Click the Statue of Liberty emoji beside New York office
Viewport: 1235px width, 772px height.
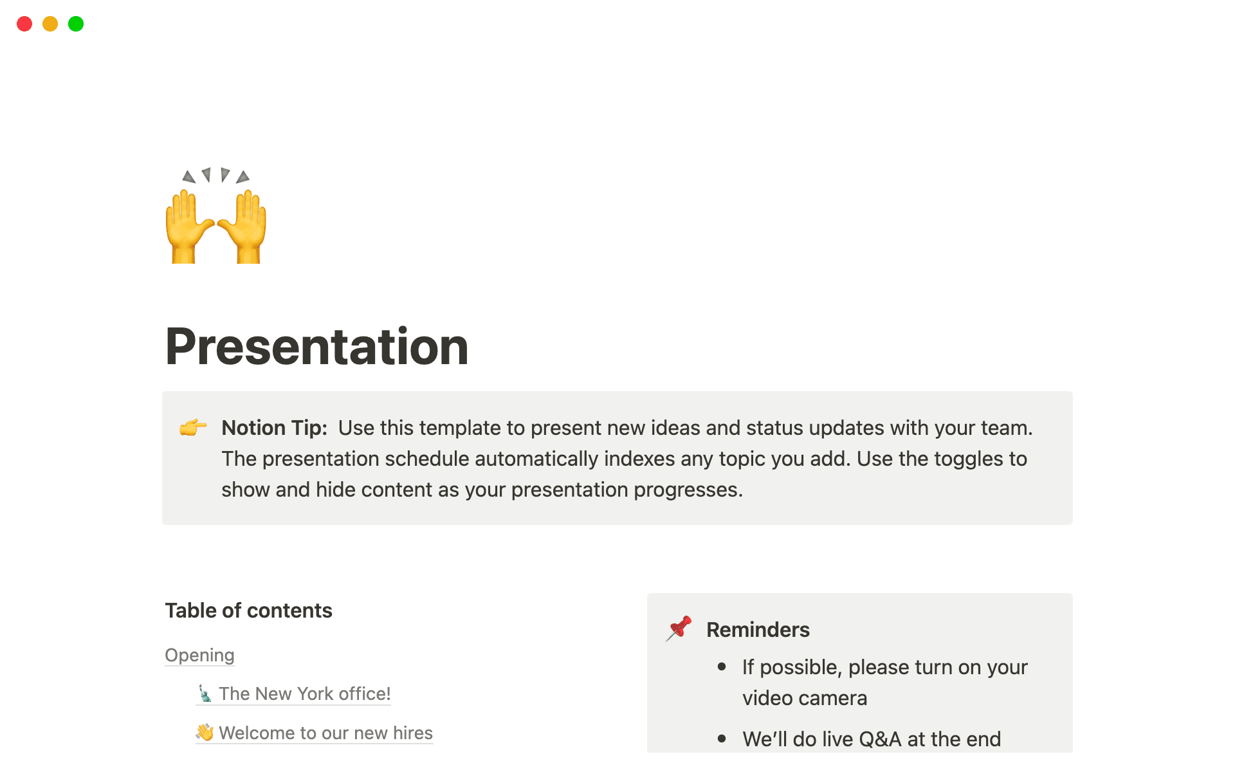pos(206,694)
